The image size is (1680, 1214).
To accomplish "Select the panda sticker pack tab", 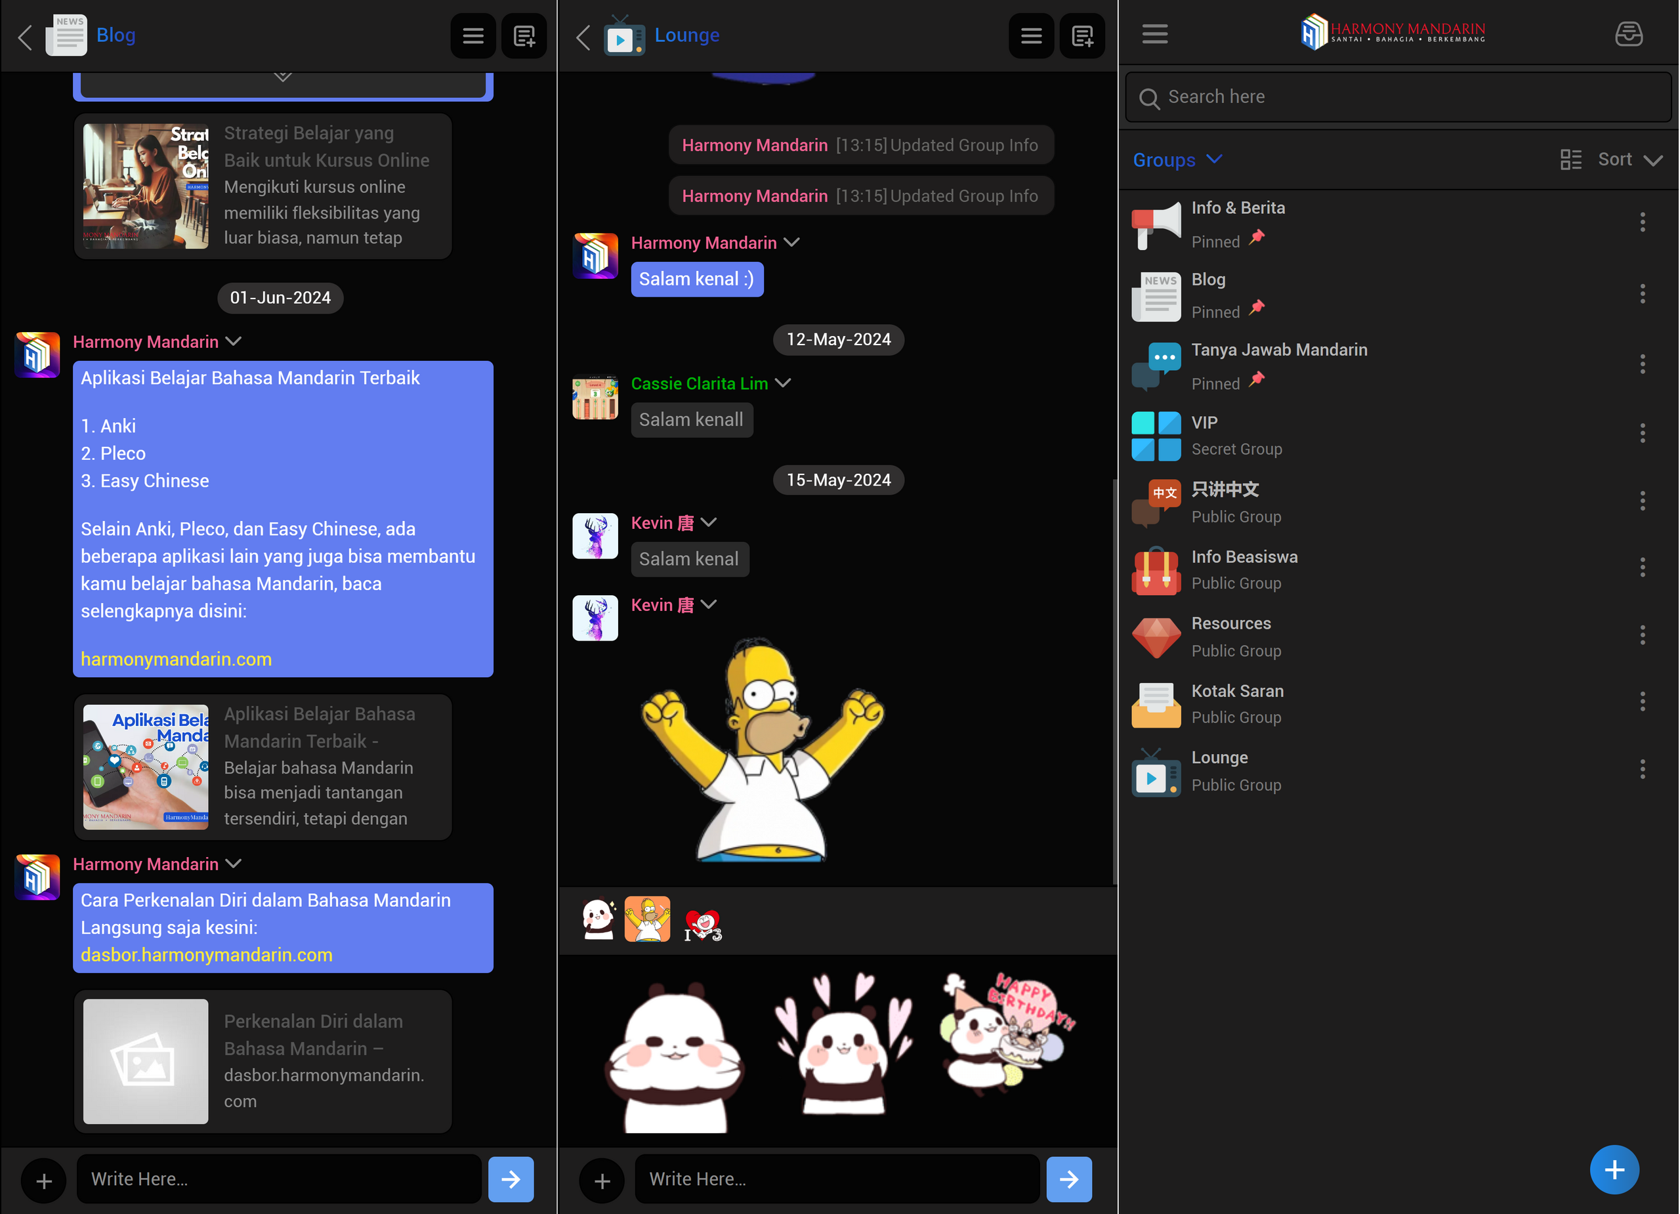I will pyautogui.click(x=598, y=919).
